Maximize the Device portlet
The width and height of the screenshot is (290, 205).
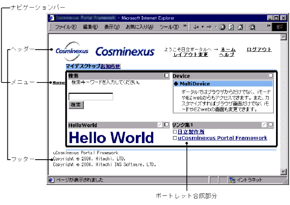(271, 75)
